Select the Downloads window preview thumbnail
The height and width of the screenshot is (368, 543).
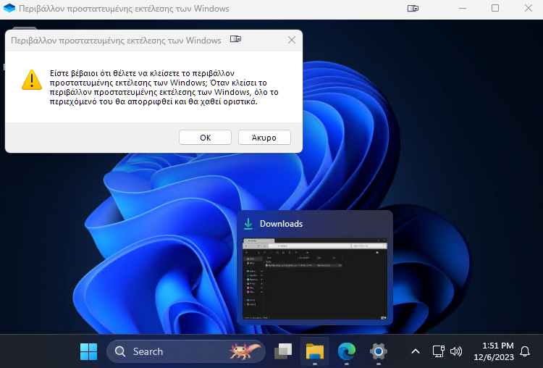[315, 279]
